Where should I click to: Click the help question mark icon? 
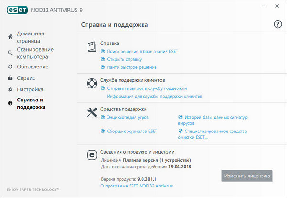(277, 24)
